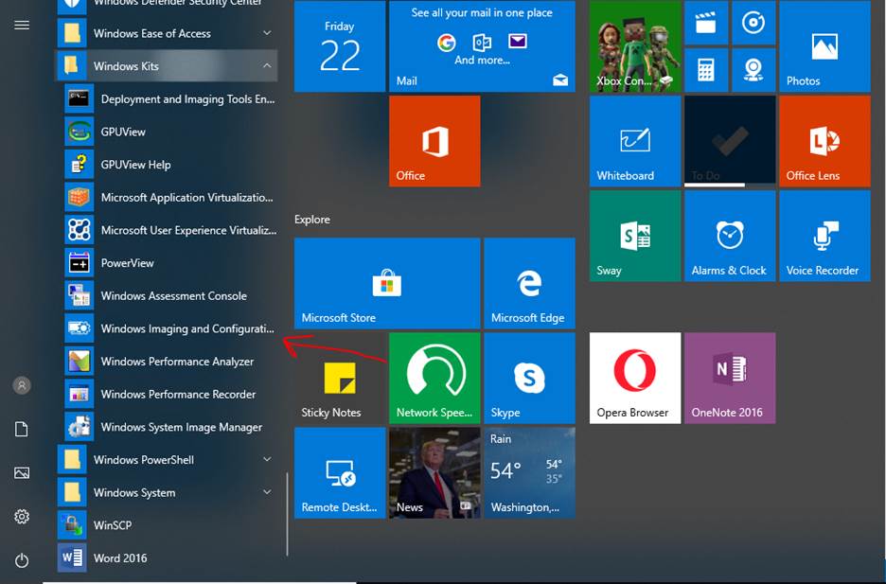This screenshot has height=584, width=886.
Task: Open the To Do tile
Action: [x=730, y=141]
